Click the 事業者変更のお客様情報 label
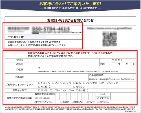141x113 pixels. tap(19, 98)
